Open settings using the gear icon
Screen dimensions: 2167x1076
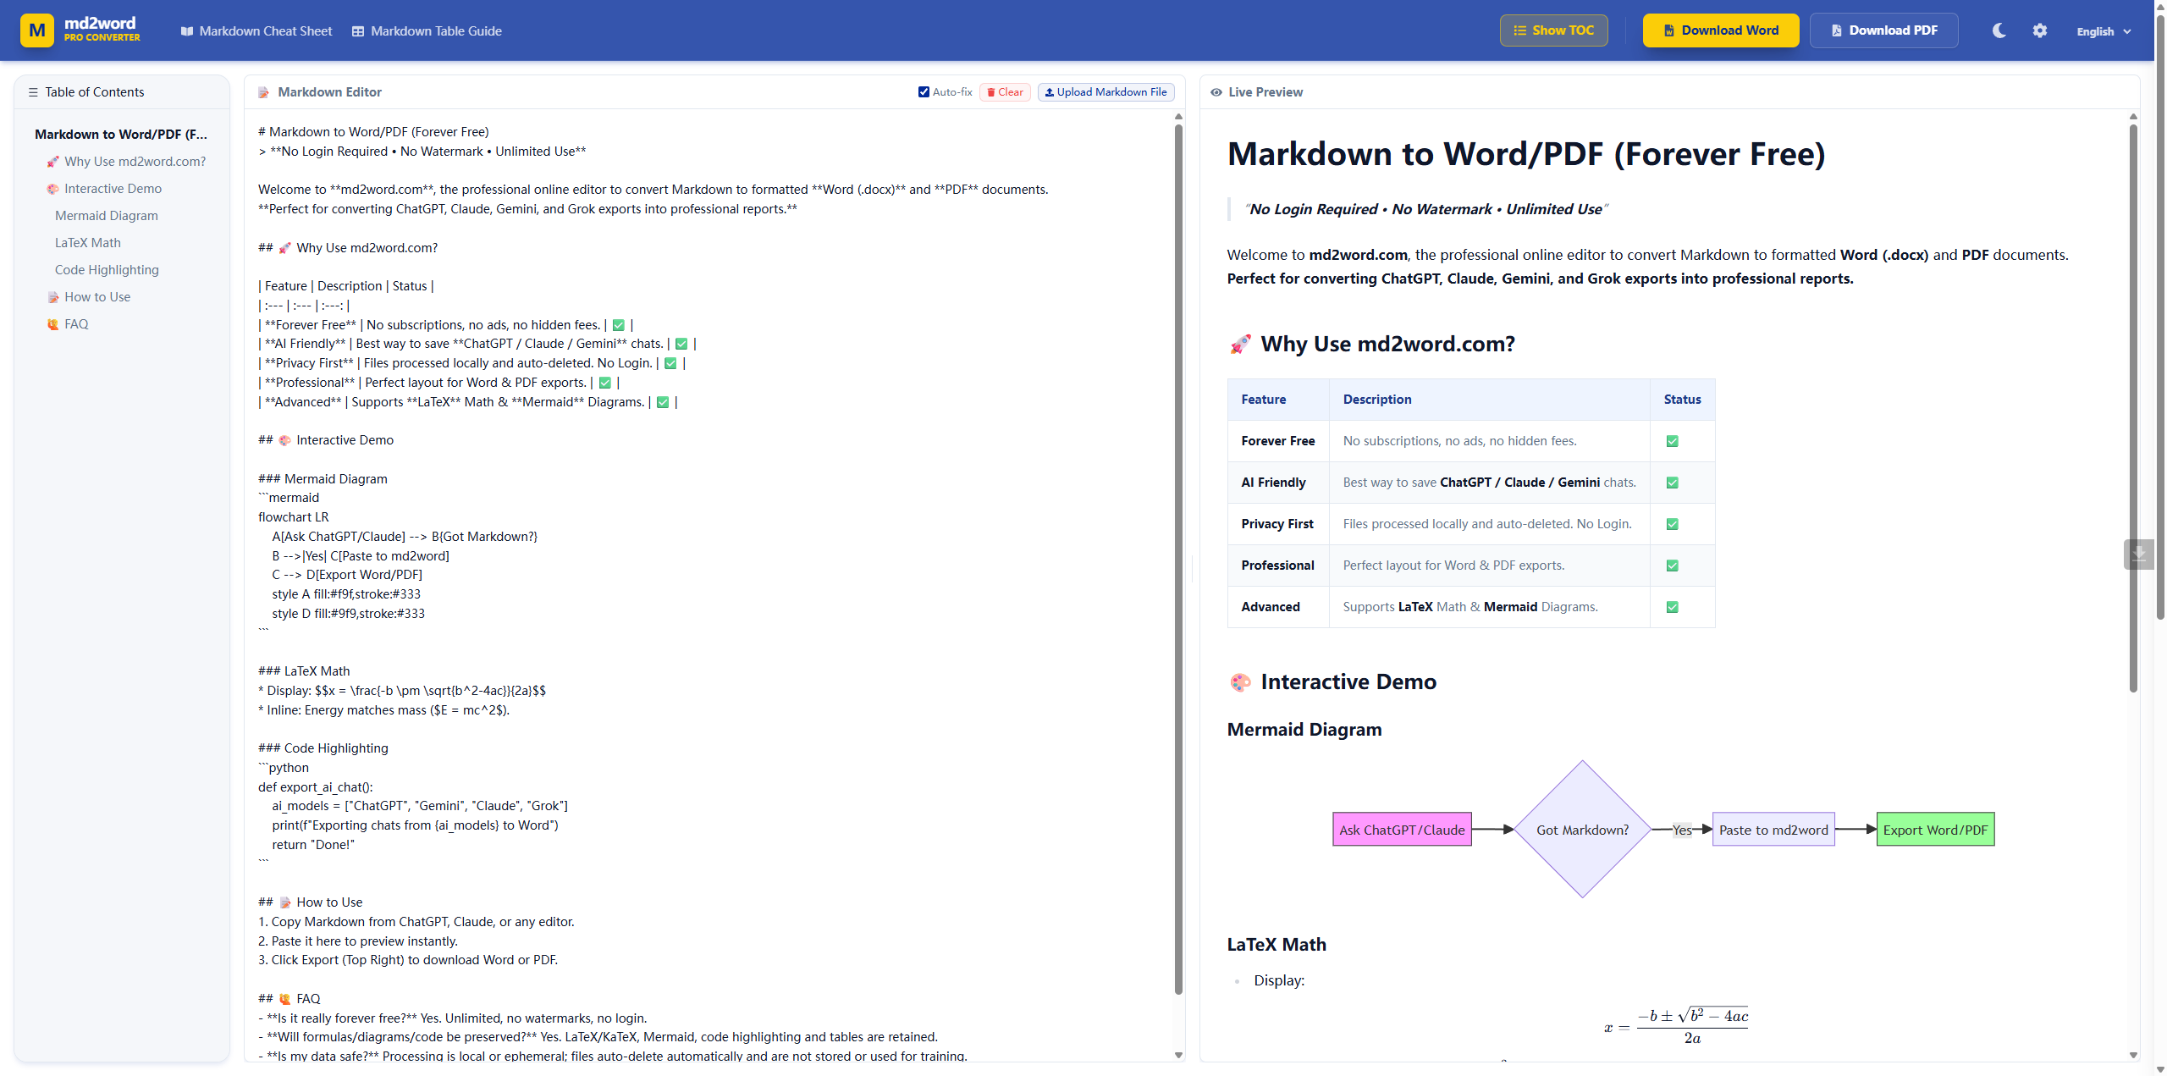pyautogui.click(x=2040, y=30)
